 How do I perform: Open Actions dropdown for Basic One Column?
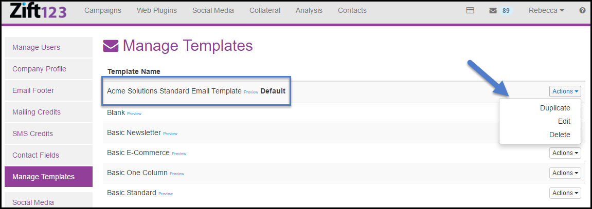pos(565,173)
